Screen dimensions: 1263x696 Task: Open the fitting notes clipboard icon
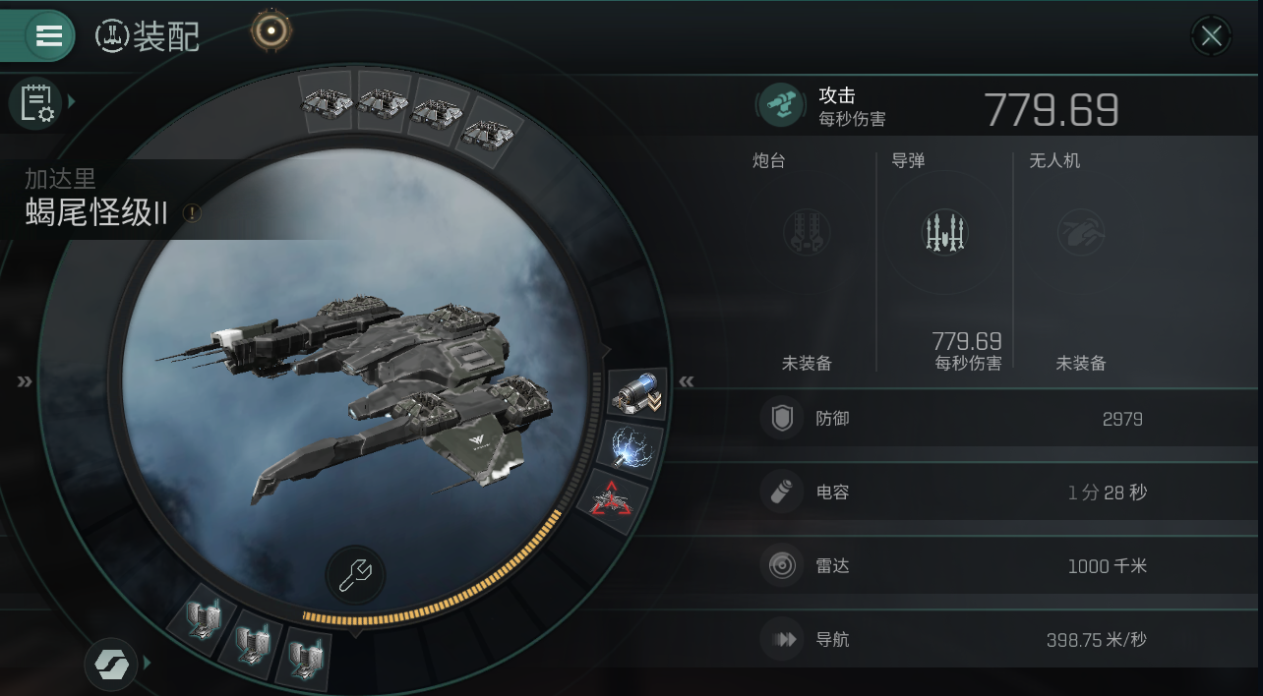coord(35,102)
